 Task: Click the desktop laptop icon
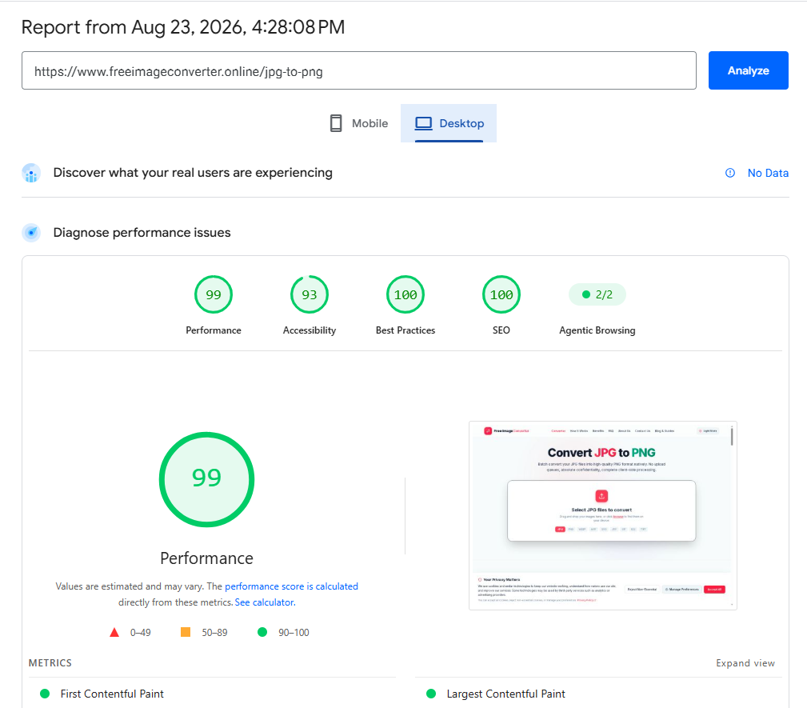click(424, 123)
